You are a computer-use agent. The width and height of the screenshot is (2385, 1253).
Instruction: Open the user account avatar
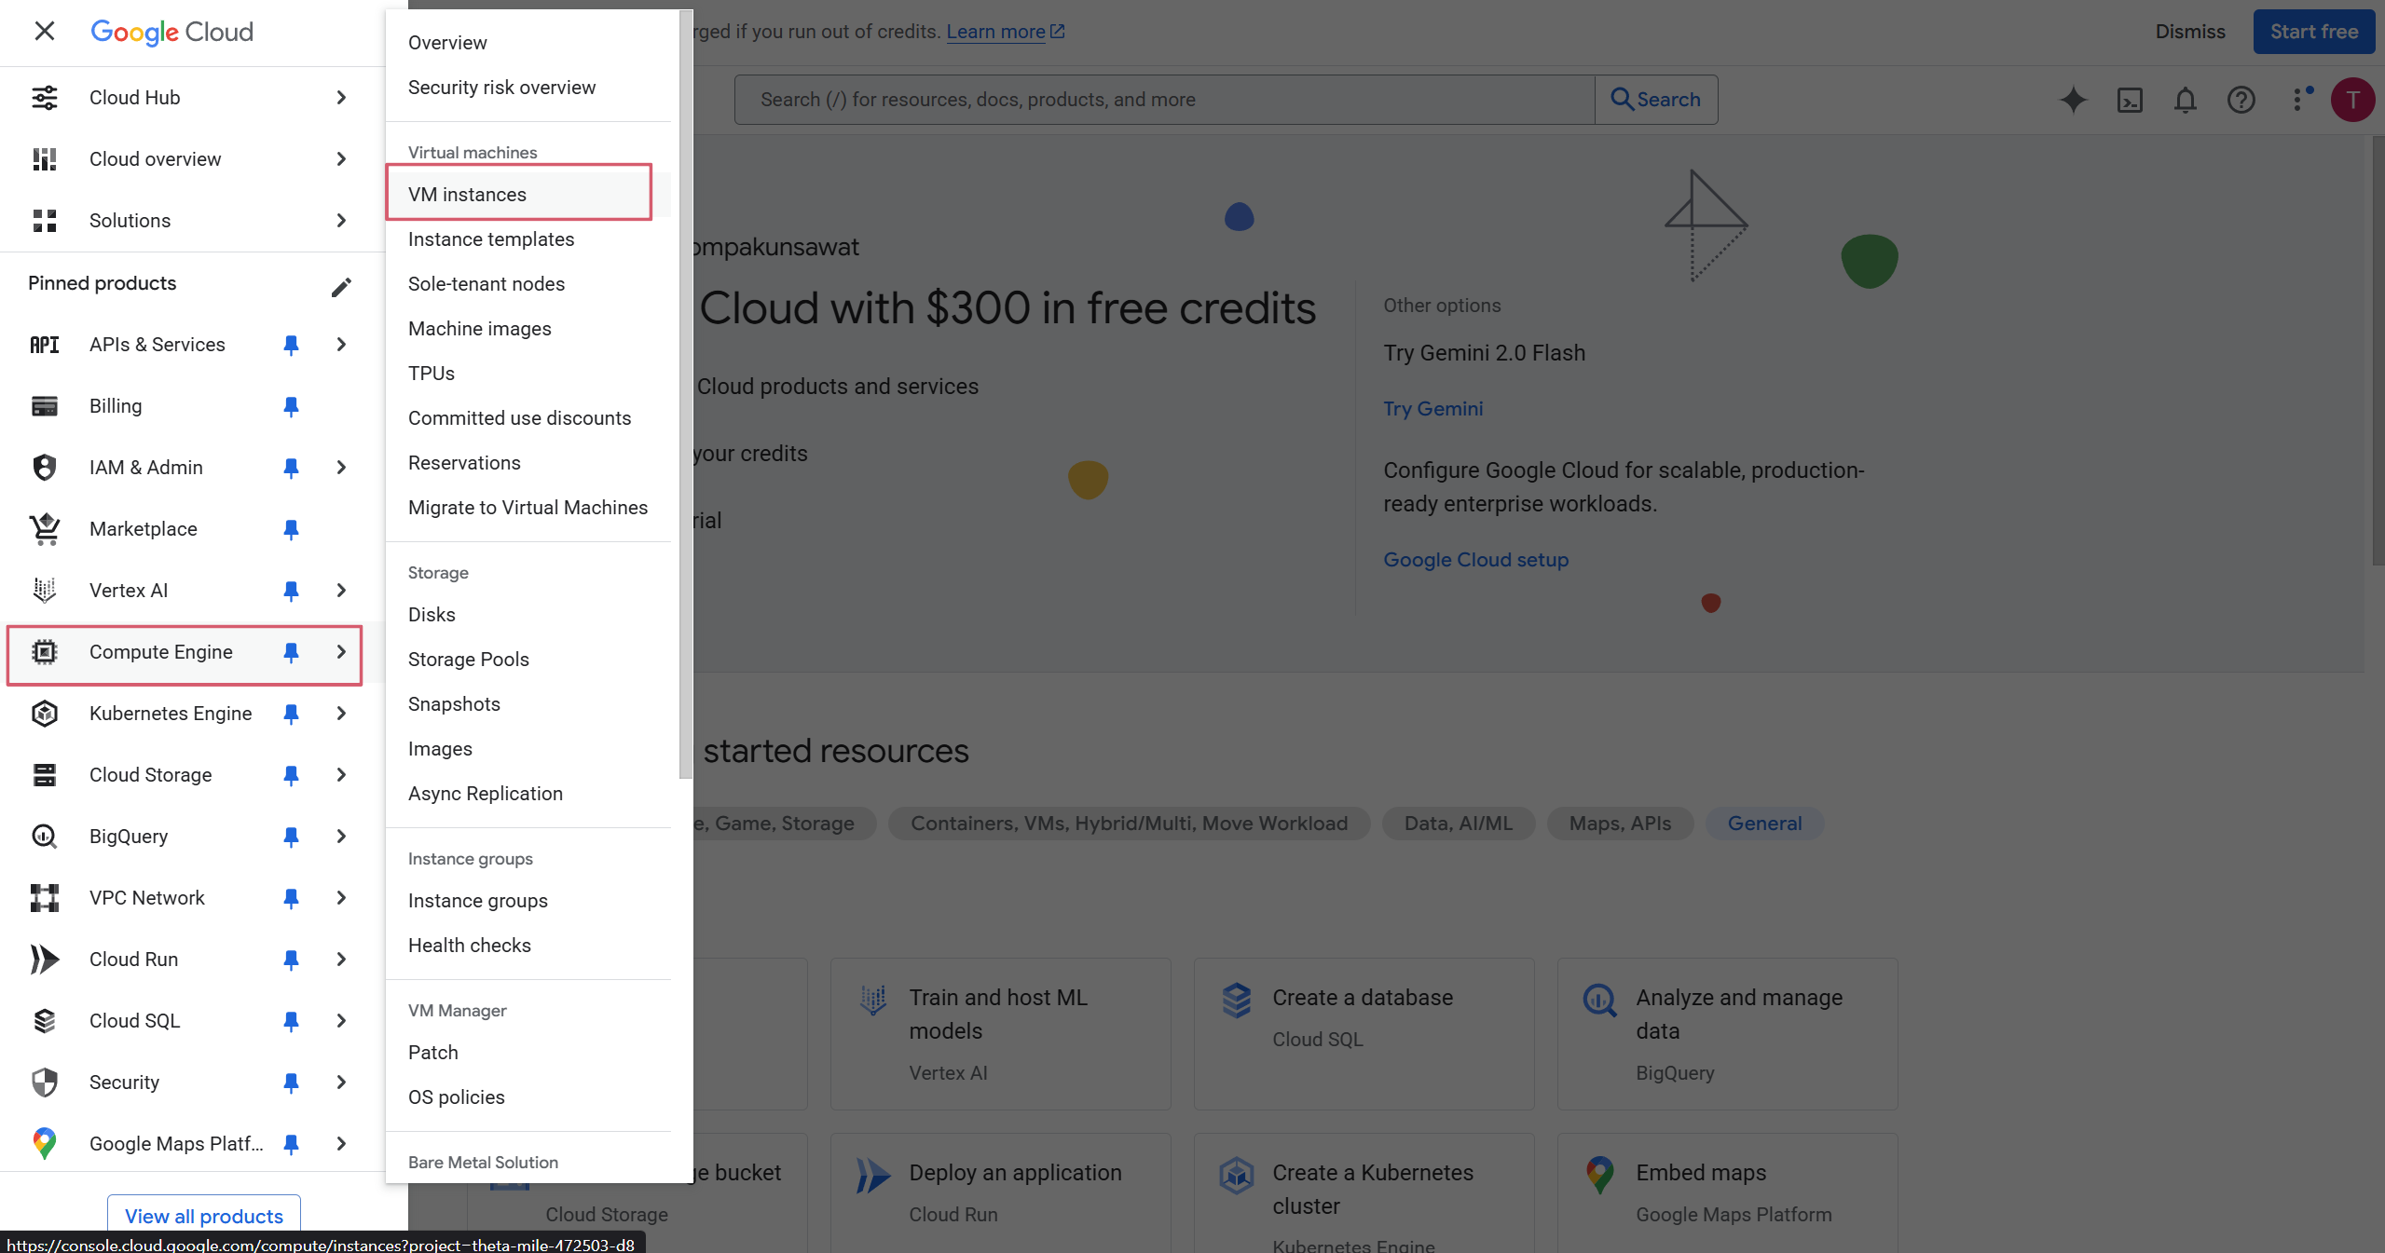(x=2352, y=100)
